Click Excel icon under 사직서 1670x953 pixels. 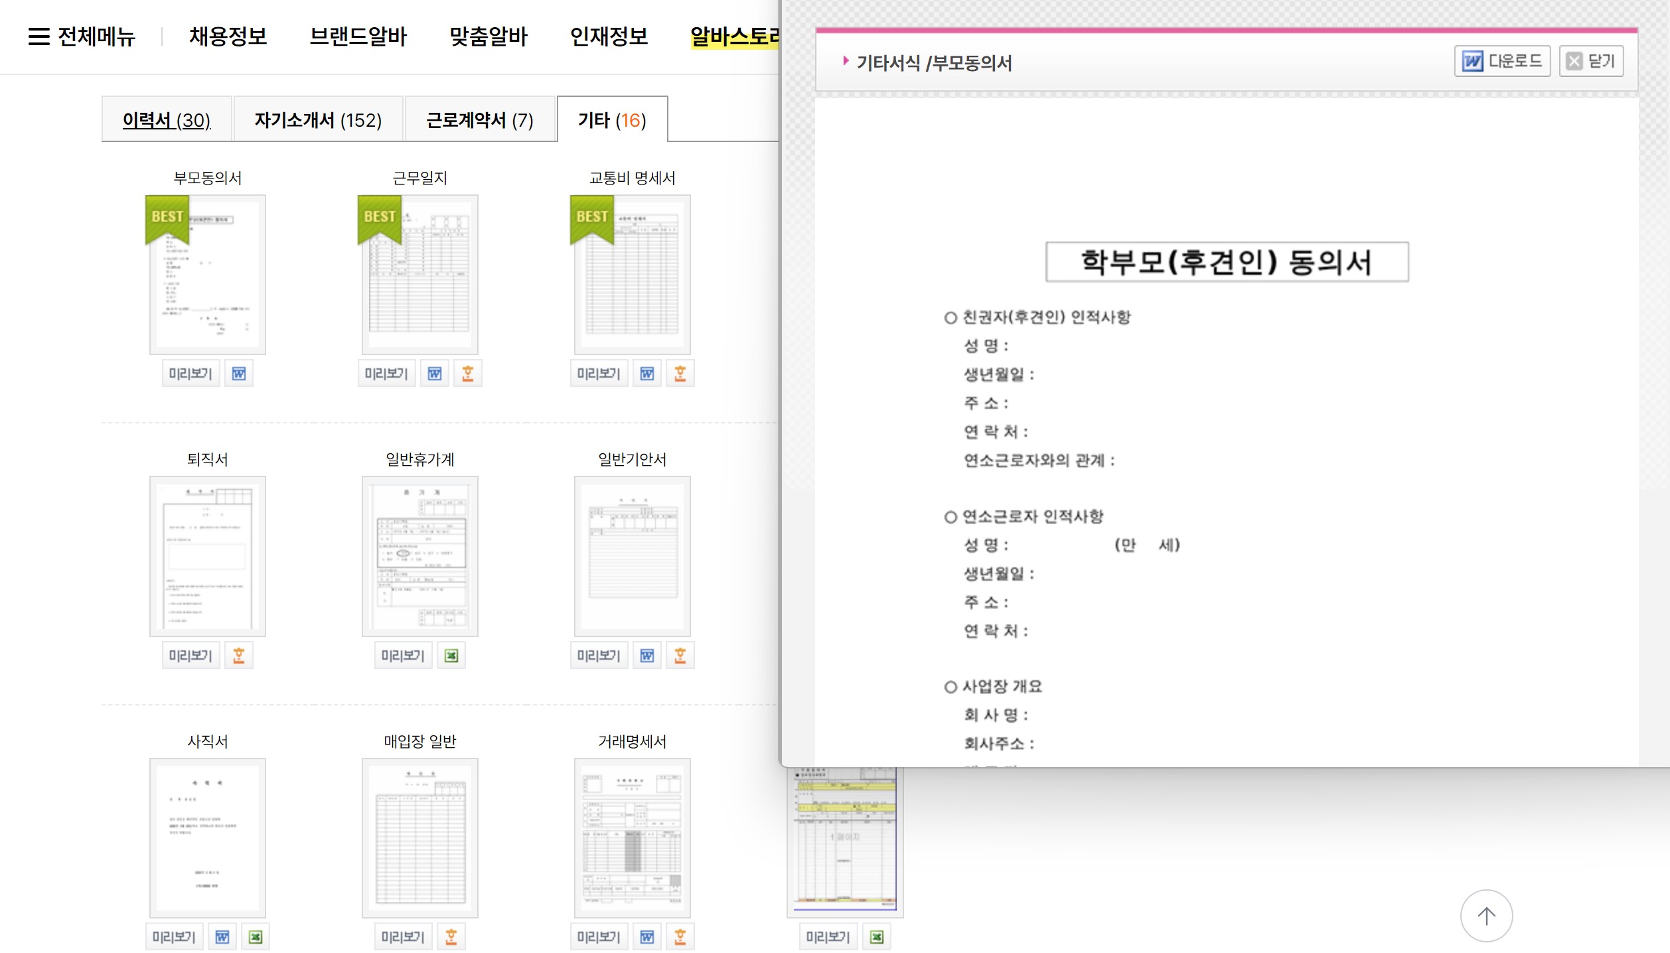point(255,937)
